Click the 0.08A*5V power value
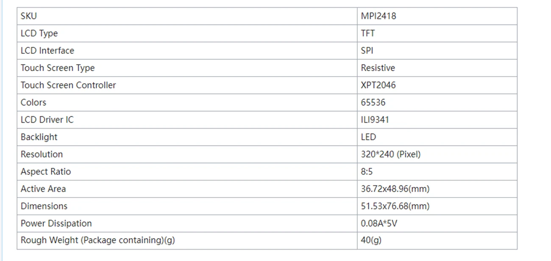 coord(379,223)
